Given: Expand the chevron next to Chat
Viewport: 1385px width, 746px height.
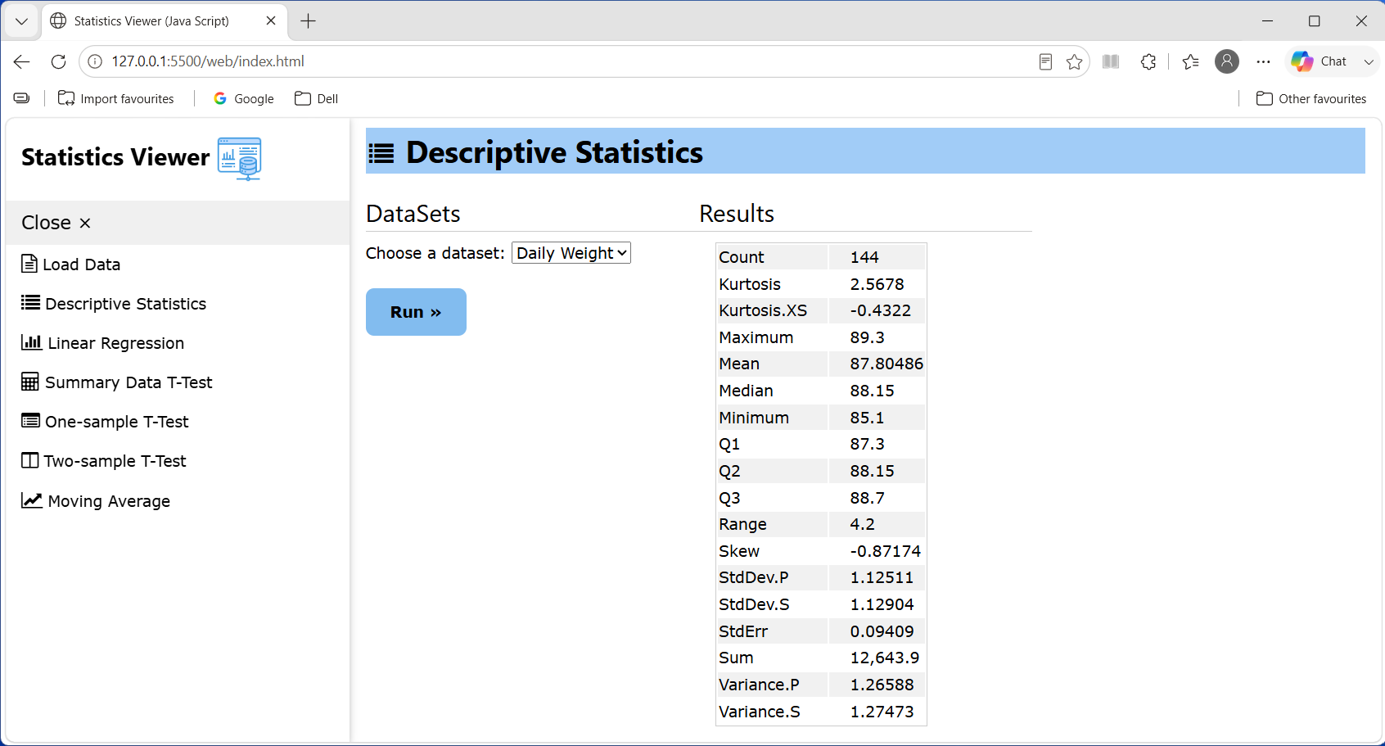Looking at the screenshot, I should 1369,61.
